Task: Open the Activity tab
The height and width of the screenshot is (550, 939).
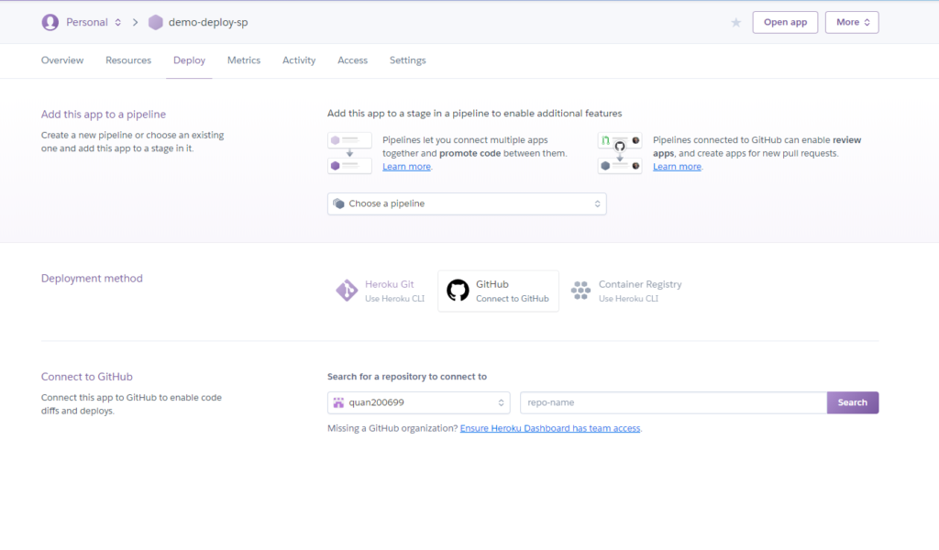Action: pyautogui.click(x=299, y=60)
